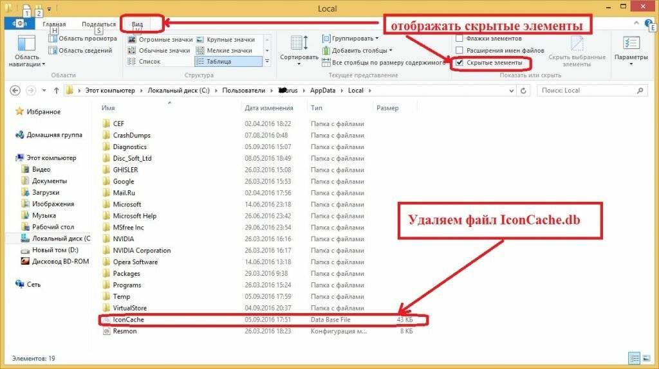Toggle the Скрытые элементы checkbox
659x369 pixels.
coord(459,63)
